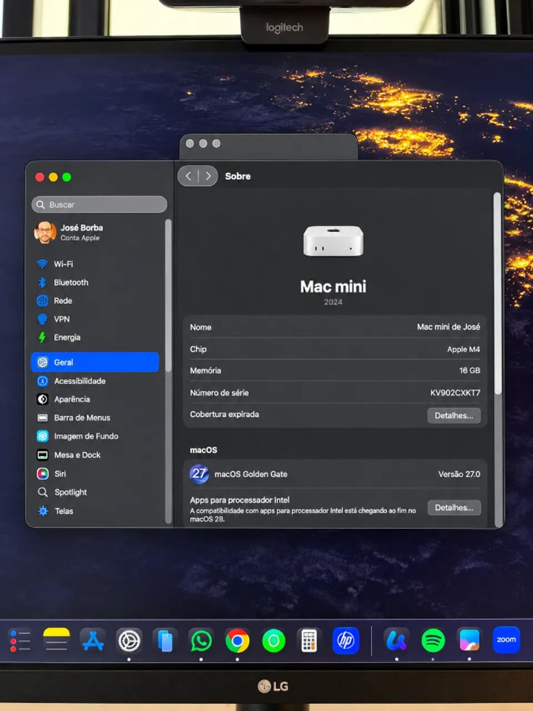The width and height of the screenshot is (533, 711).
Task: Click the sidebar vertical scrollbar
Action: coord(168,296)
